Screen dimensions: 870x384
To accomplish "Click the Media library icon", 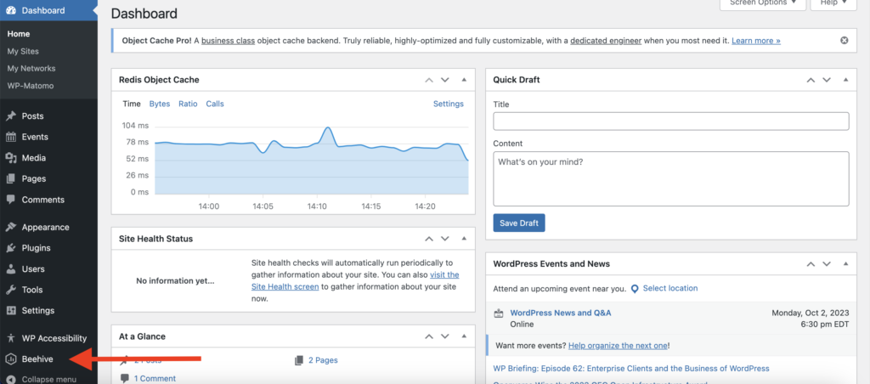I will coord(10,158).
